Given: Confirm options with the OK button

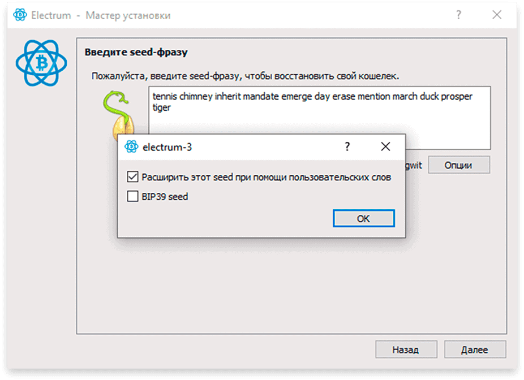Looking at the screenshot, I should point(364,218).
